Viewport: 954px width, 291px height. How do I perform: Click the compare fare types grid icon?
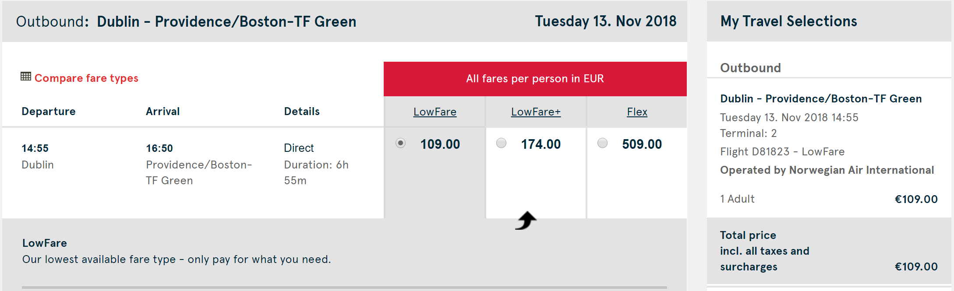[26, 77]
